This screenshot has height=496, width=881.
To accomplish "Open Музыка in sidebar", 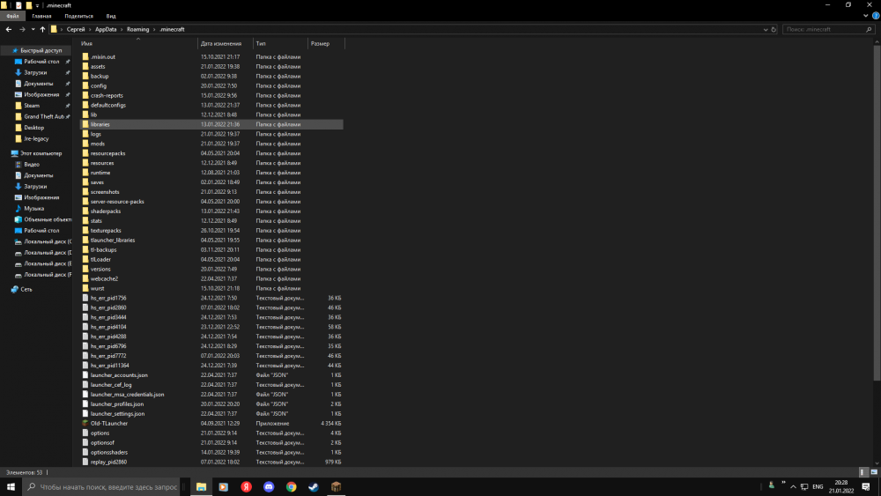I will (33, 209).
